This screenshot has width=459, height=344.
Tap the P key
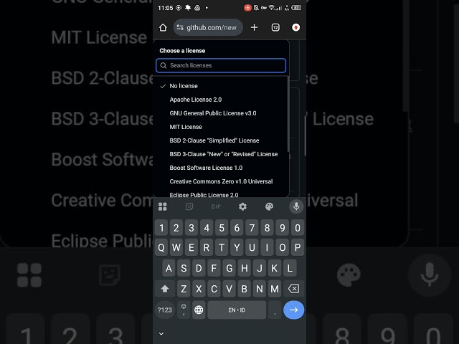(x=298, y=248)
